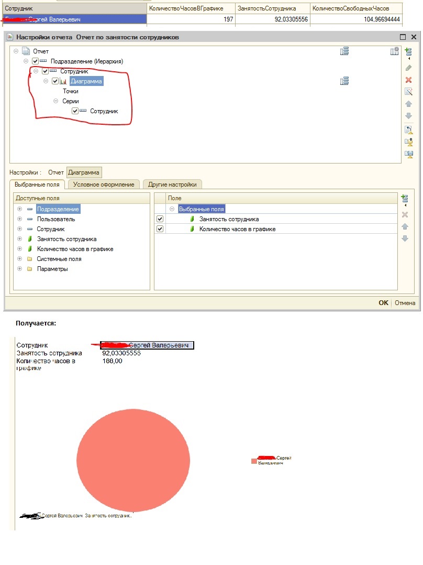Toggle the Сотрудник checkbox under Серии
423x565 pixels.
(75, 111)
